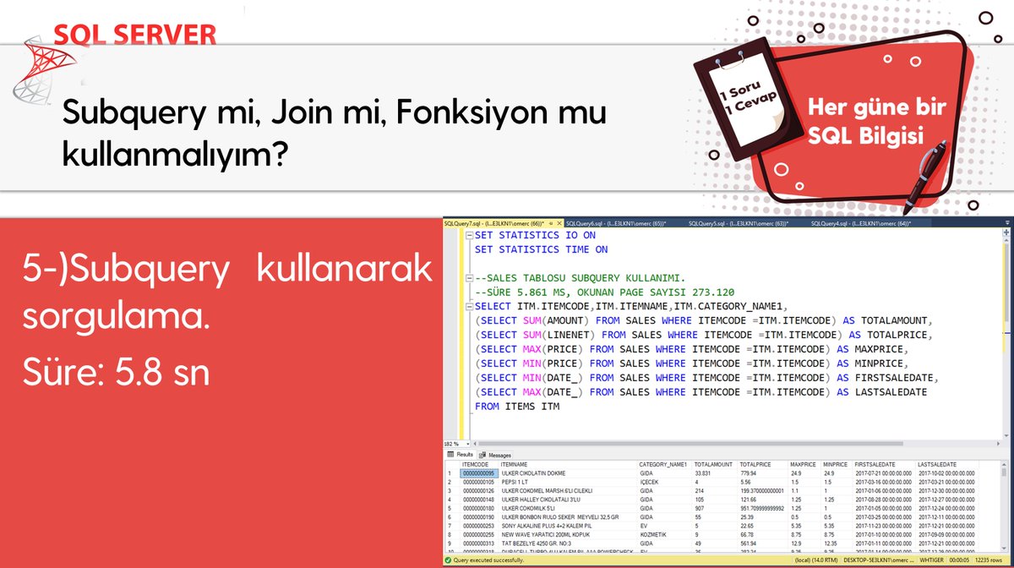Click the editor split handle above scrollbar
This screenshot has width=1014, height=568.
1006,232
